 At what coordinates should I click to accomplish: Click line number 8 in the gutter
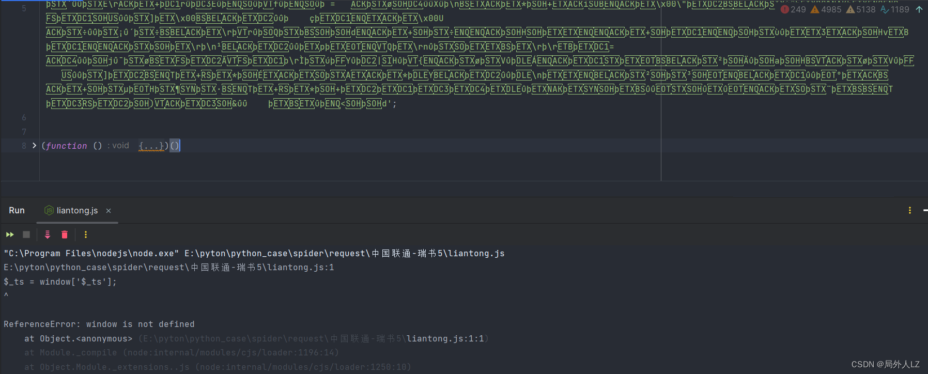tap(24, 146)
